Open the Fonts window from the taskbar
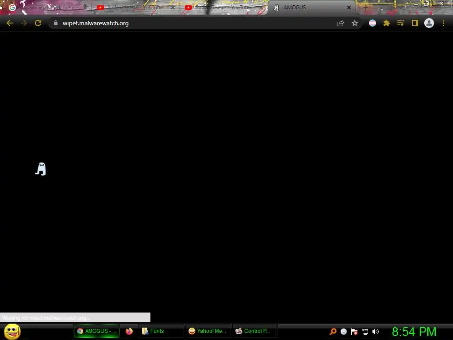The image size is (453, 340). coord(161,331)
